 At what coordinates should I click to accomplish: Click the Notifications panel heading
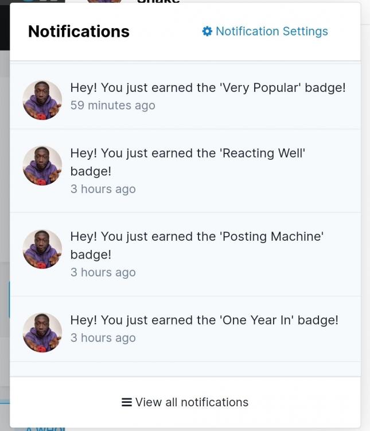pos(79,31)
